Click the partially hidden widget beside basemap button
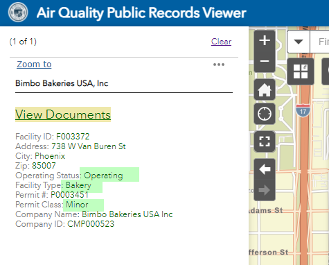Viewport: 329px width, 265px height. coord(326,71)
